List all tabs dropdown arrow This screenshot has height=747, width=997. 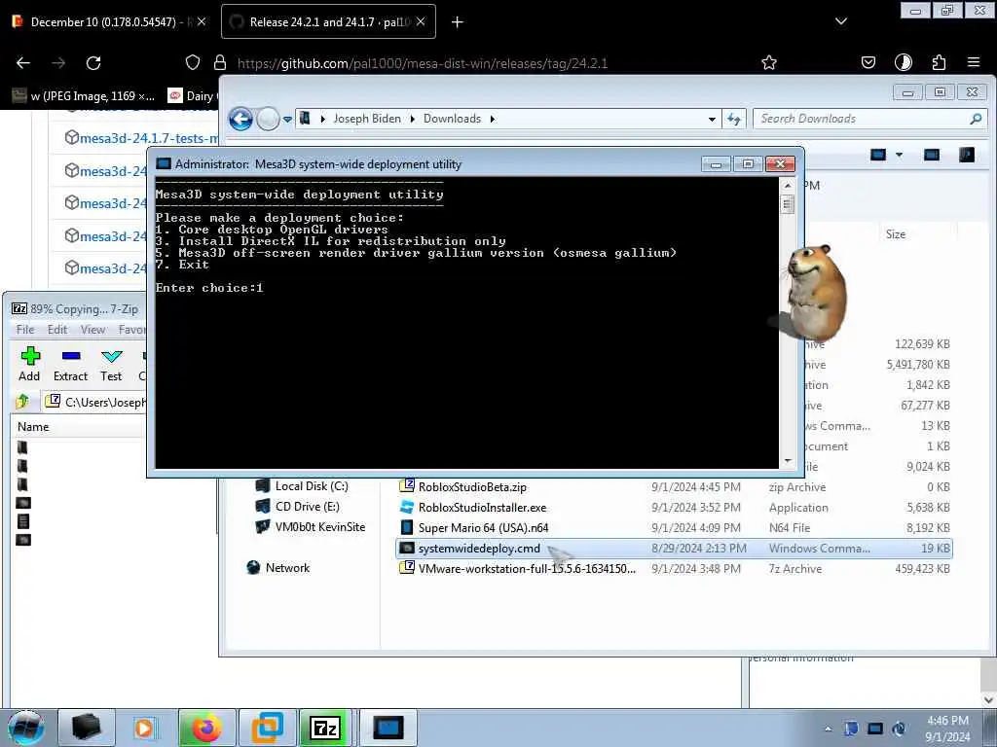(x=841, y=21)
